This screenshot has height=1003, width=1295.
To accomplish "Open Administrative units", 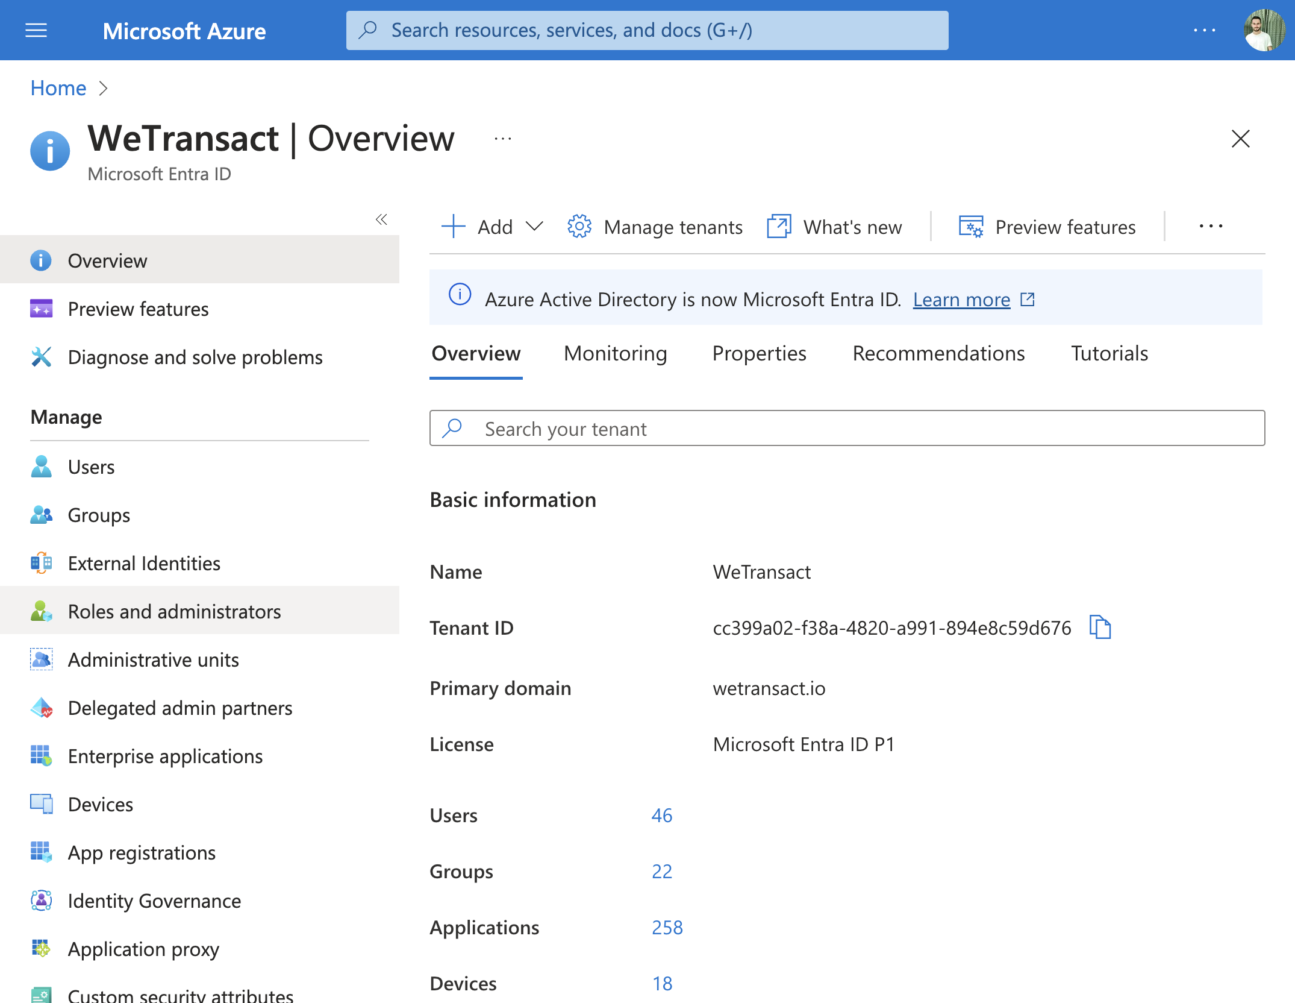I will click(x=199, y=659).
